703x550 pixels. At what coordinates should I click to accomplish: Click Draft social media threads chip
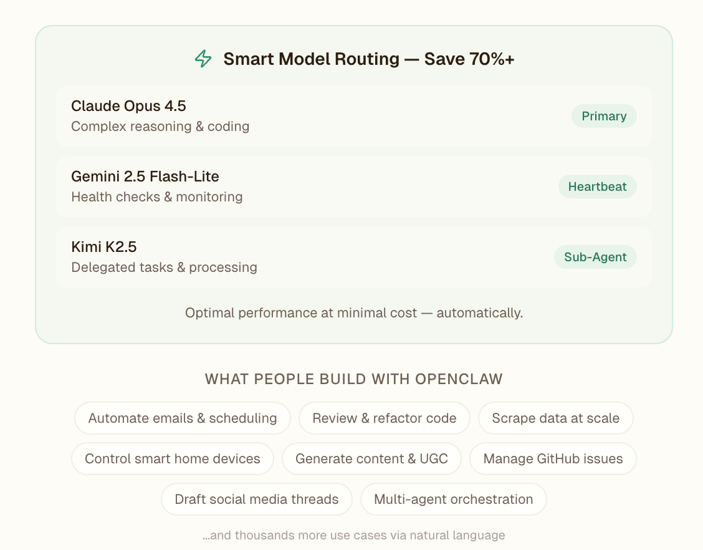[x=256, y=499]
